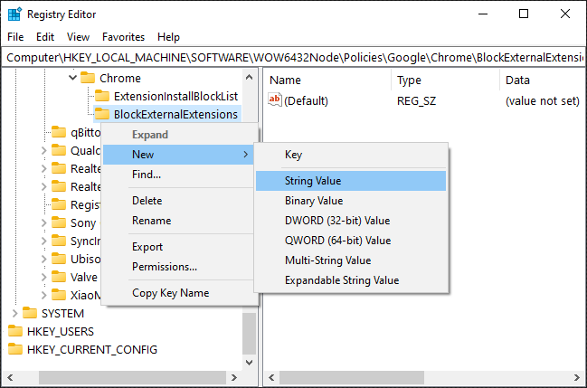This screenshot has height=388, width=587.
Task: Click the BlockExternalExtensions folder icon
Action: 102,114
